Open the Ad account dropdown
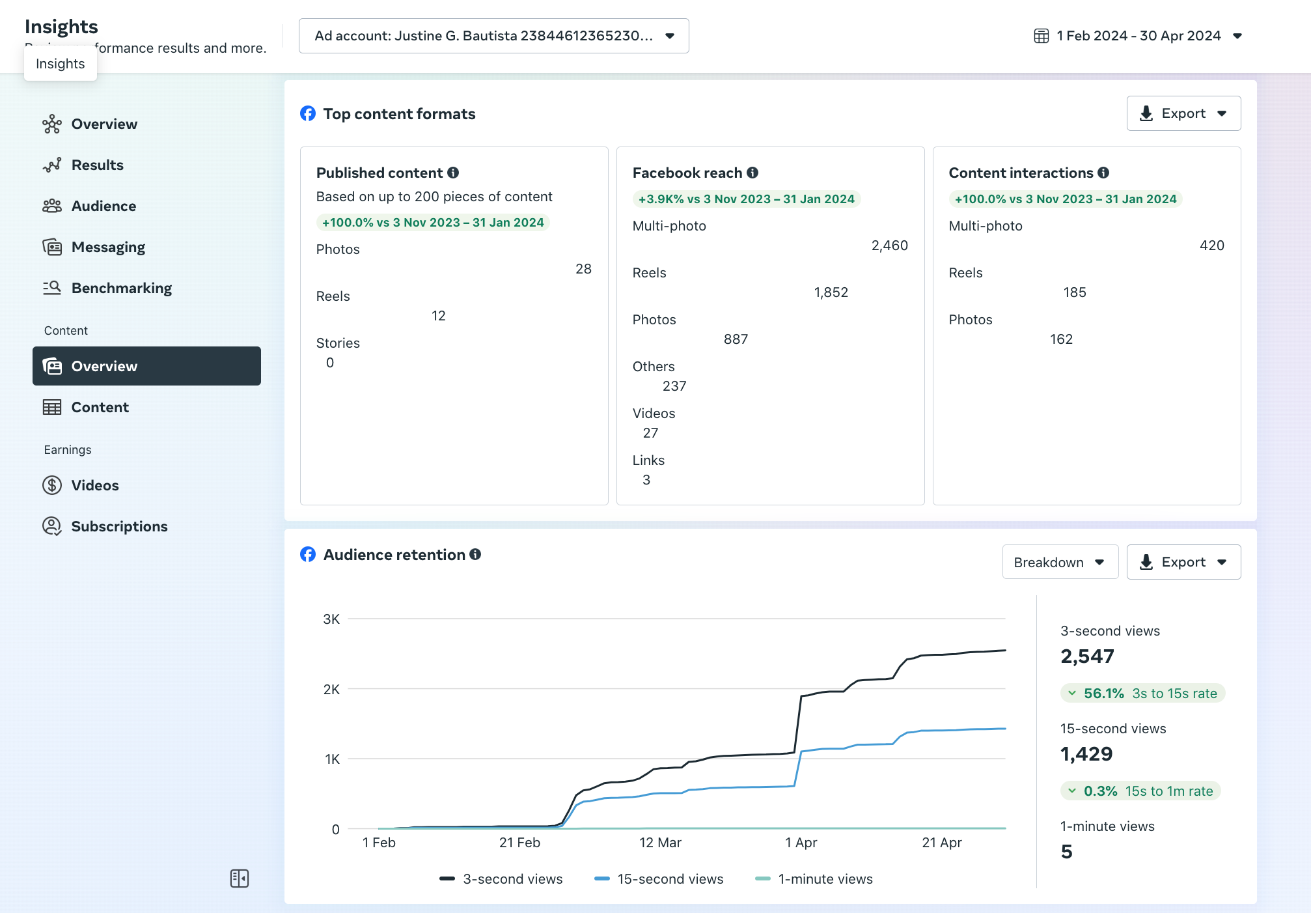The image size is (1311, 913). point(493,36)
